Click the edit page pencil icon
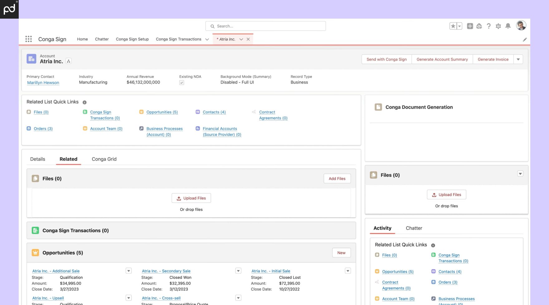 click(x=525, y=40)
